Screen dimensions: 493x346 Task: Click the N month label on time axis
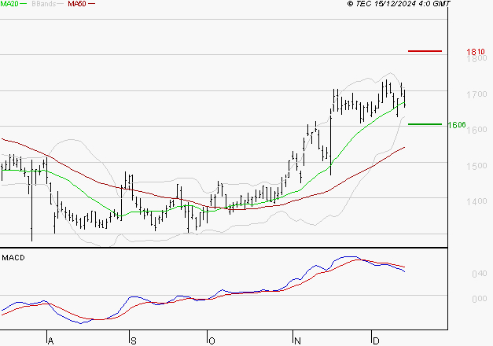[x=297, y=341]
